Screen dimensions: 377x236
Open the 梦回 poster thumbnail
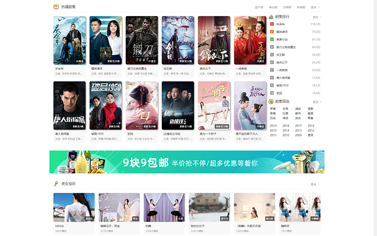(142, 105)
